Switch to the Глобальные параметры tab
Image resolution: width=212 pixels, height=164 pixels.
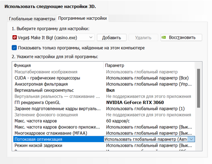point(32,18)
